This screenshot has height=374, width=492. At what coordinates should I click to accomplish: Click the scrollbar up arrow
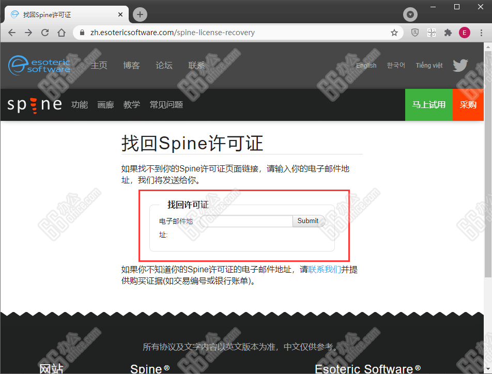[x=488, y=46]
